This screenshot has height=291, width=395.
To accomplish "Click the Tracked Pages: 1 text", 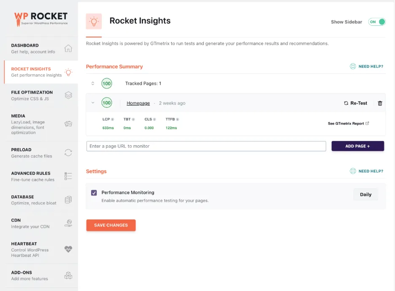I will [x=143, y=83].
